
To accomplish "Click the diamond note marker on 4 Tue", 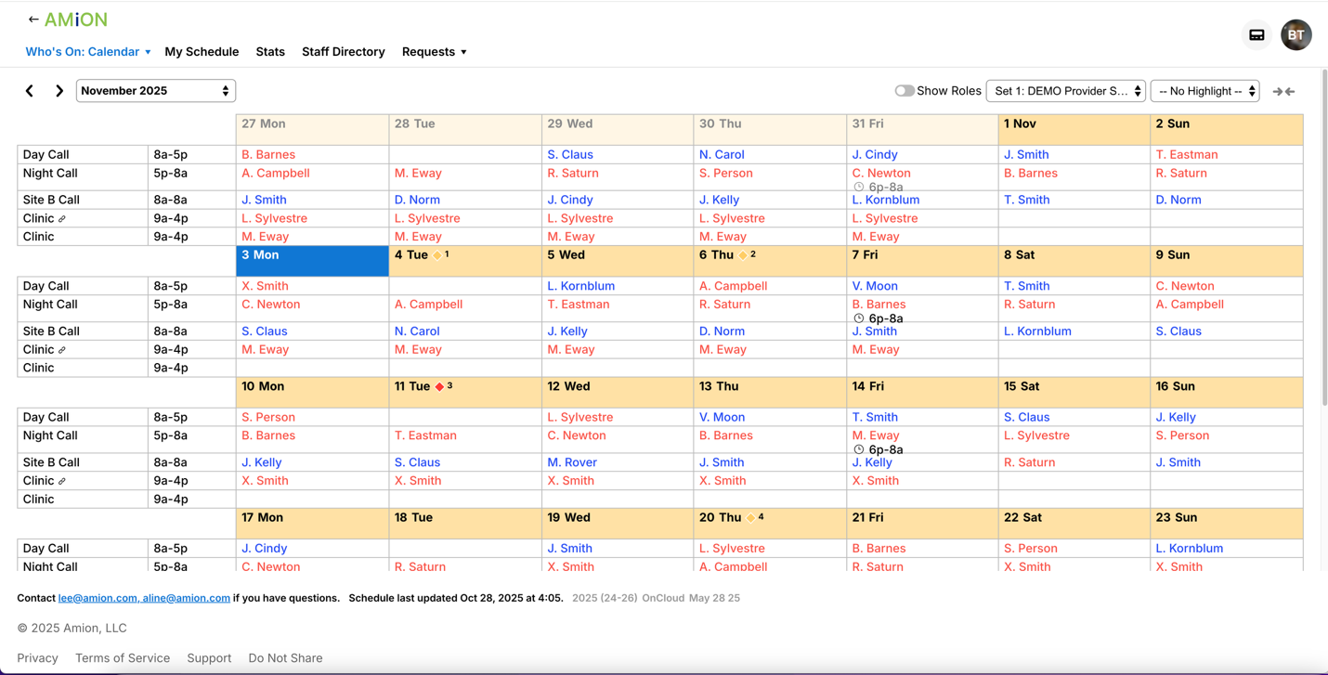I will (x=437, y=255).
